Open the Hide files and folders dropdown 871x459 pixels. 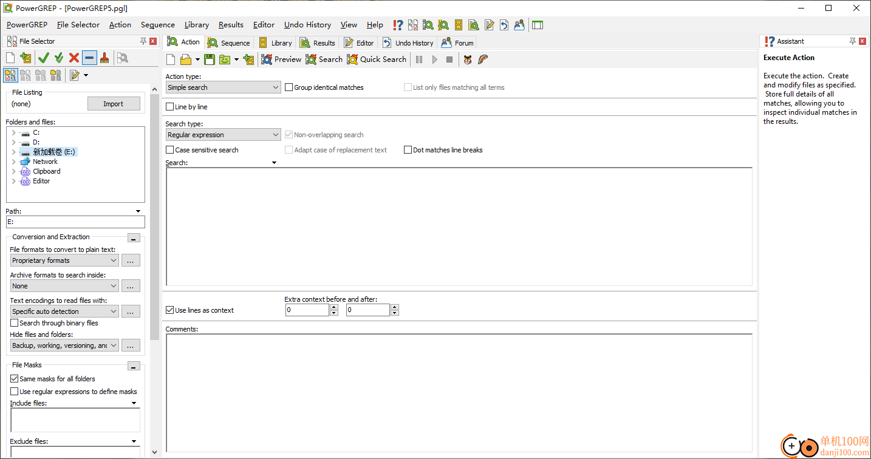pos(64,345)
